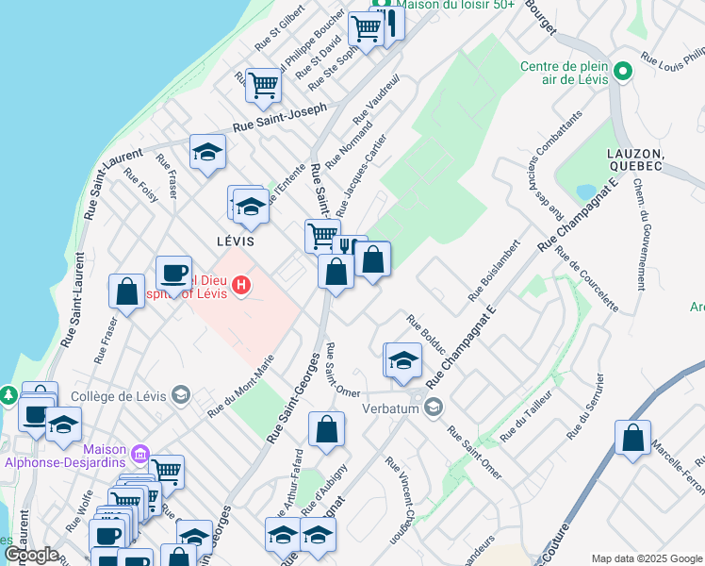Click the grocery cart marker at Rue Saint-Georges junction
The height and width of the screenshot is (566, 705).
click(320, 236)
